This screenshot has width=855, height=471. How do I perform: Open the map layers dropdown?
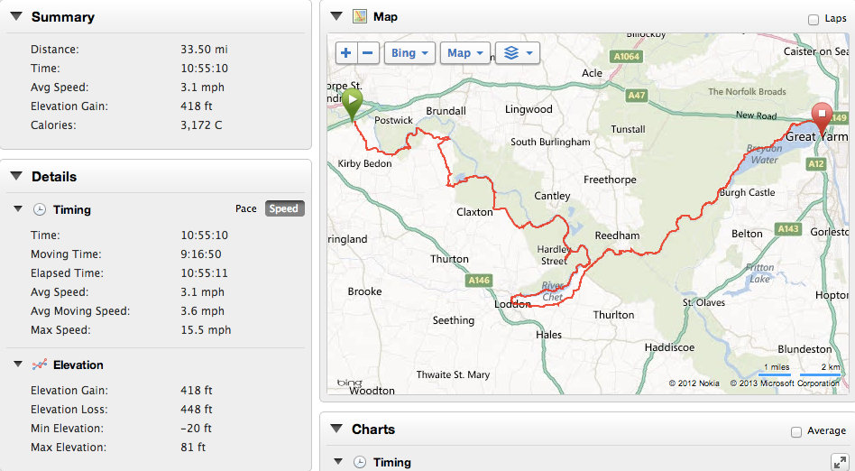517,53
